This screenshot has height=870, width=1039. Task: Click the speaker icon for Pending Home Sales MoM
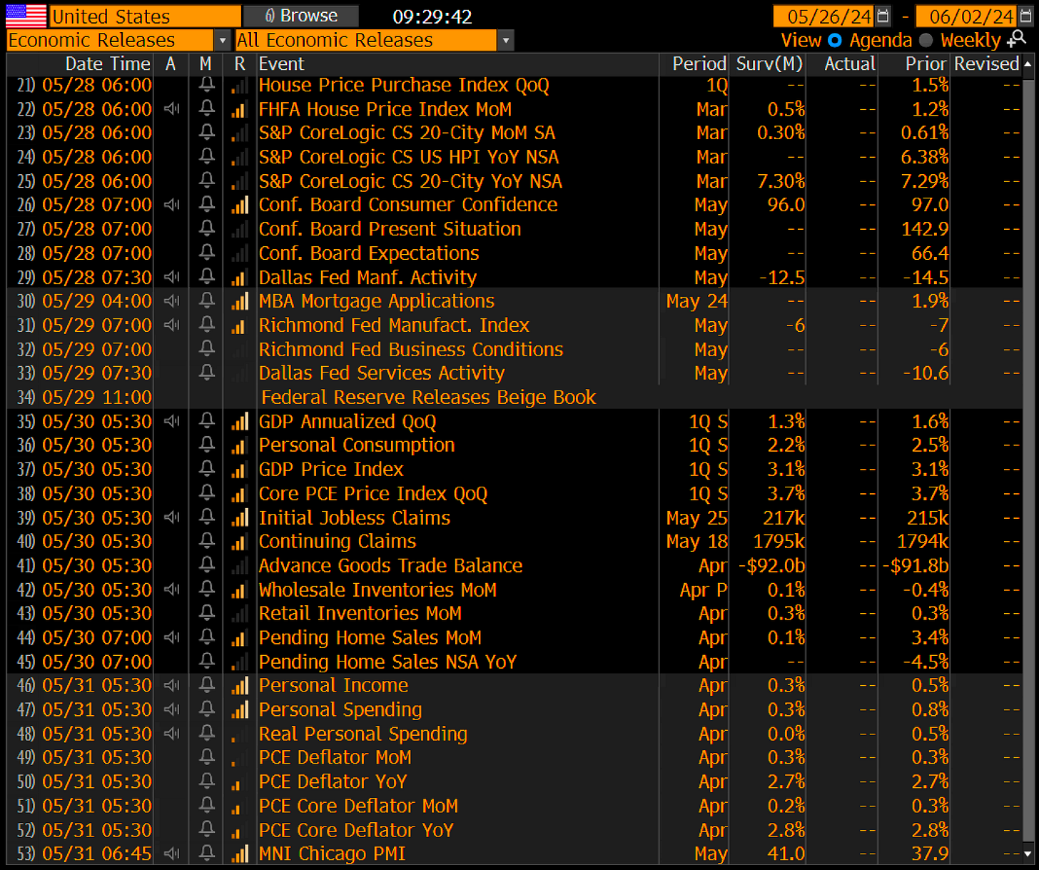click(x=171, y=637)
